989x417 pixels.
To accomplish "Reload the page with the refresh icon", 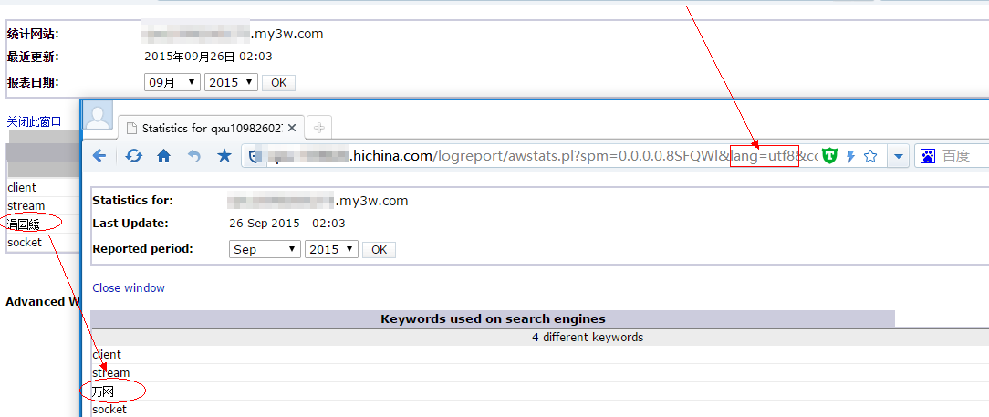I will click(x=133, y=156).
